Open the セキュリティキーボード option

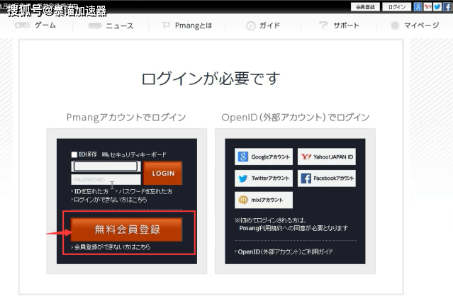pyautogui.click(x=134, y=154)
